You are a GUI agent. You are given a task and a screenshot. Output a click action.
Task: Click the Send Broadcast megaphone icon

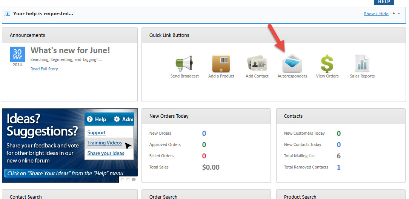[184, 64]
